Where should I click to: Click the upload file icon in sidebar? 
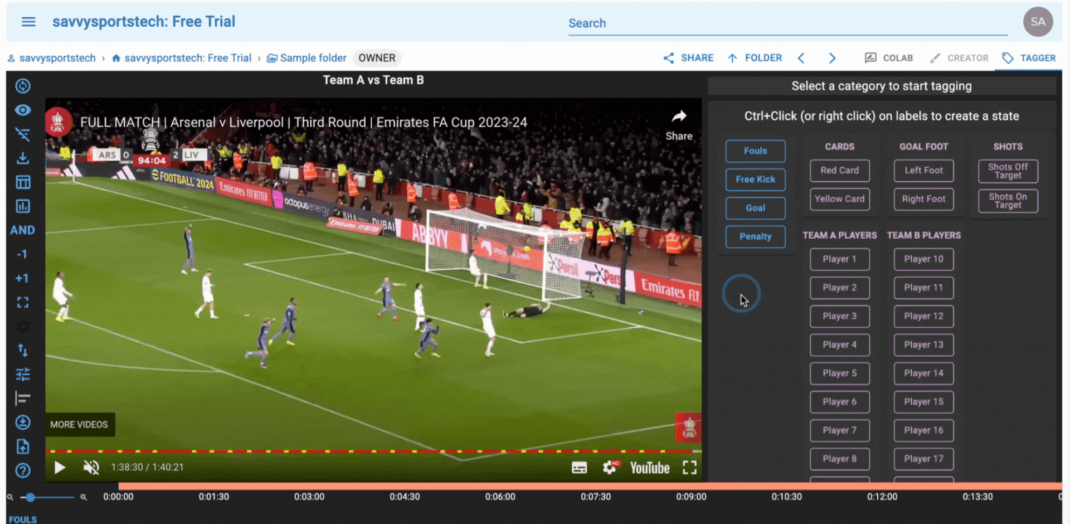[x=23, y=447]
